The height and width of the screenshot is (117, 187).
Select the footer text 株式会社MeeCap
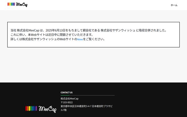(70, 99)
